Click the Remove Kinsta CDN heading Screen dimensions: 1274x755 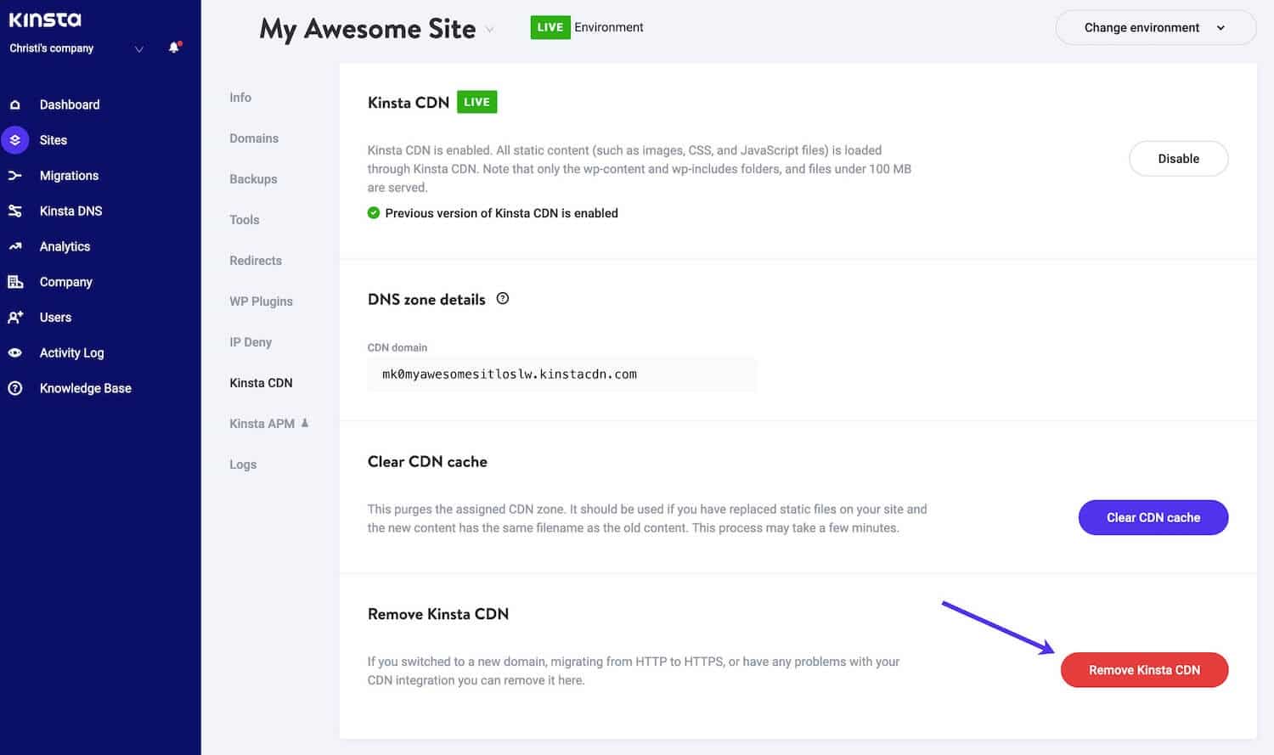point(438,614)
